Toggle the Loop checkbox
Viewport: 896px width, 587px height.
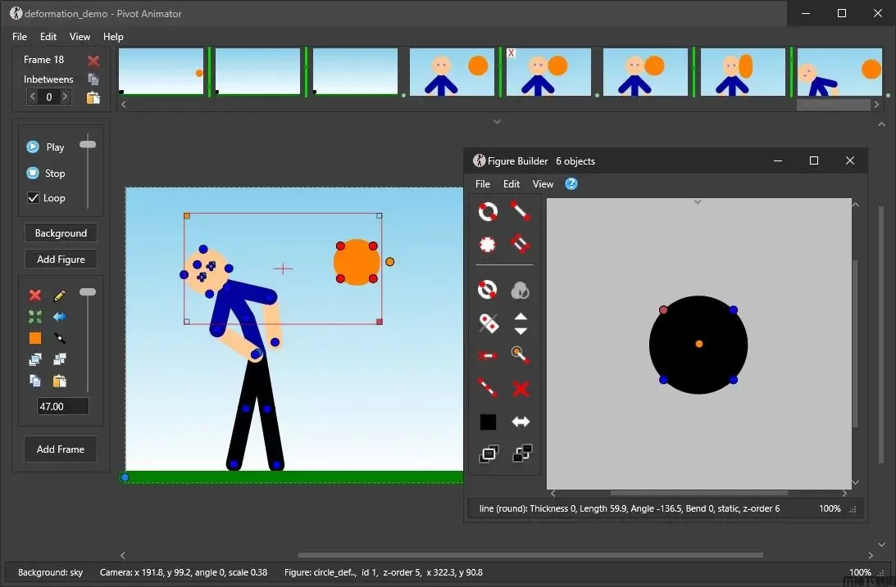(x=34, y=198)
